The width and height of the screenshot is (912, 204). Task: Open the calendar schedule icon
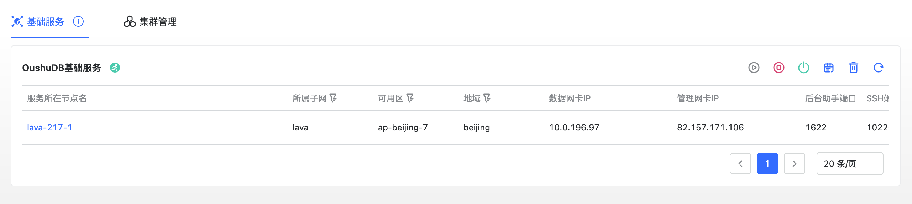(828, 68)
